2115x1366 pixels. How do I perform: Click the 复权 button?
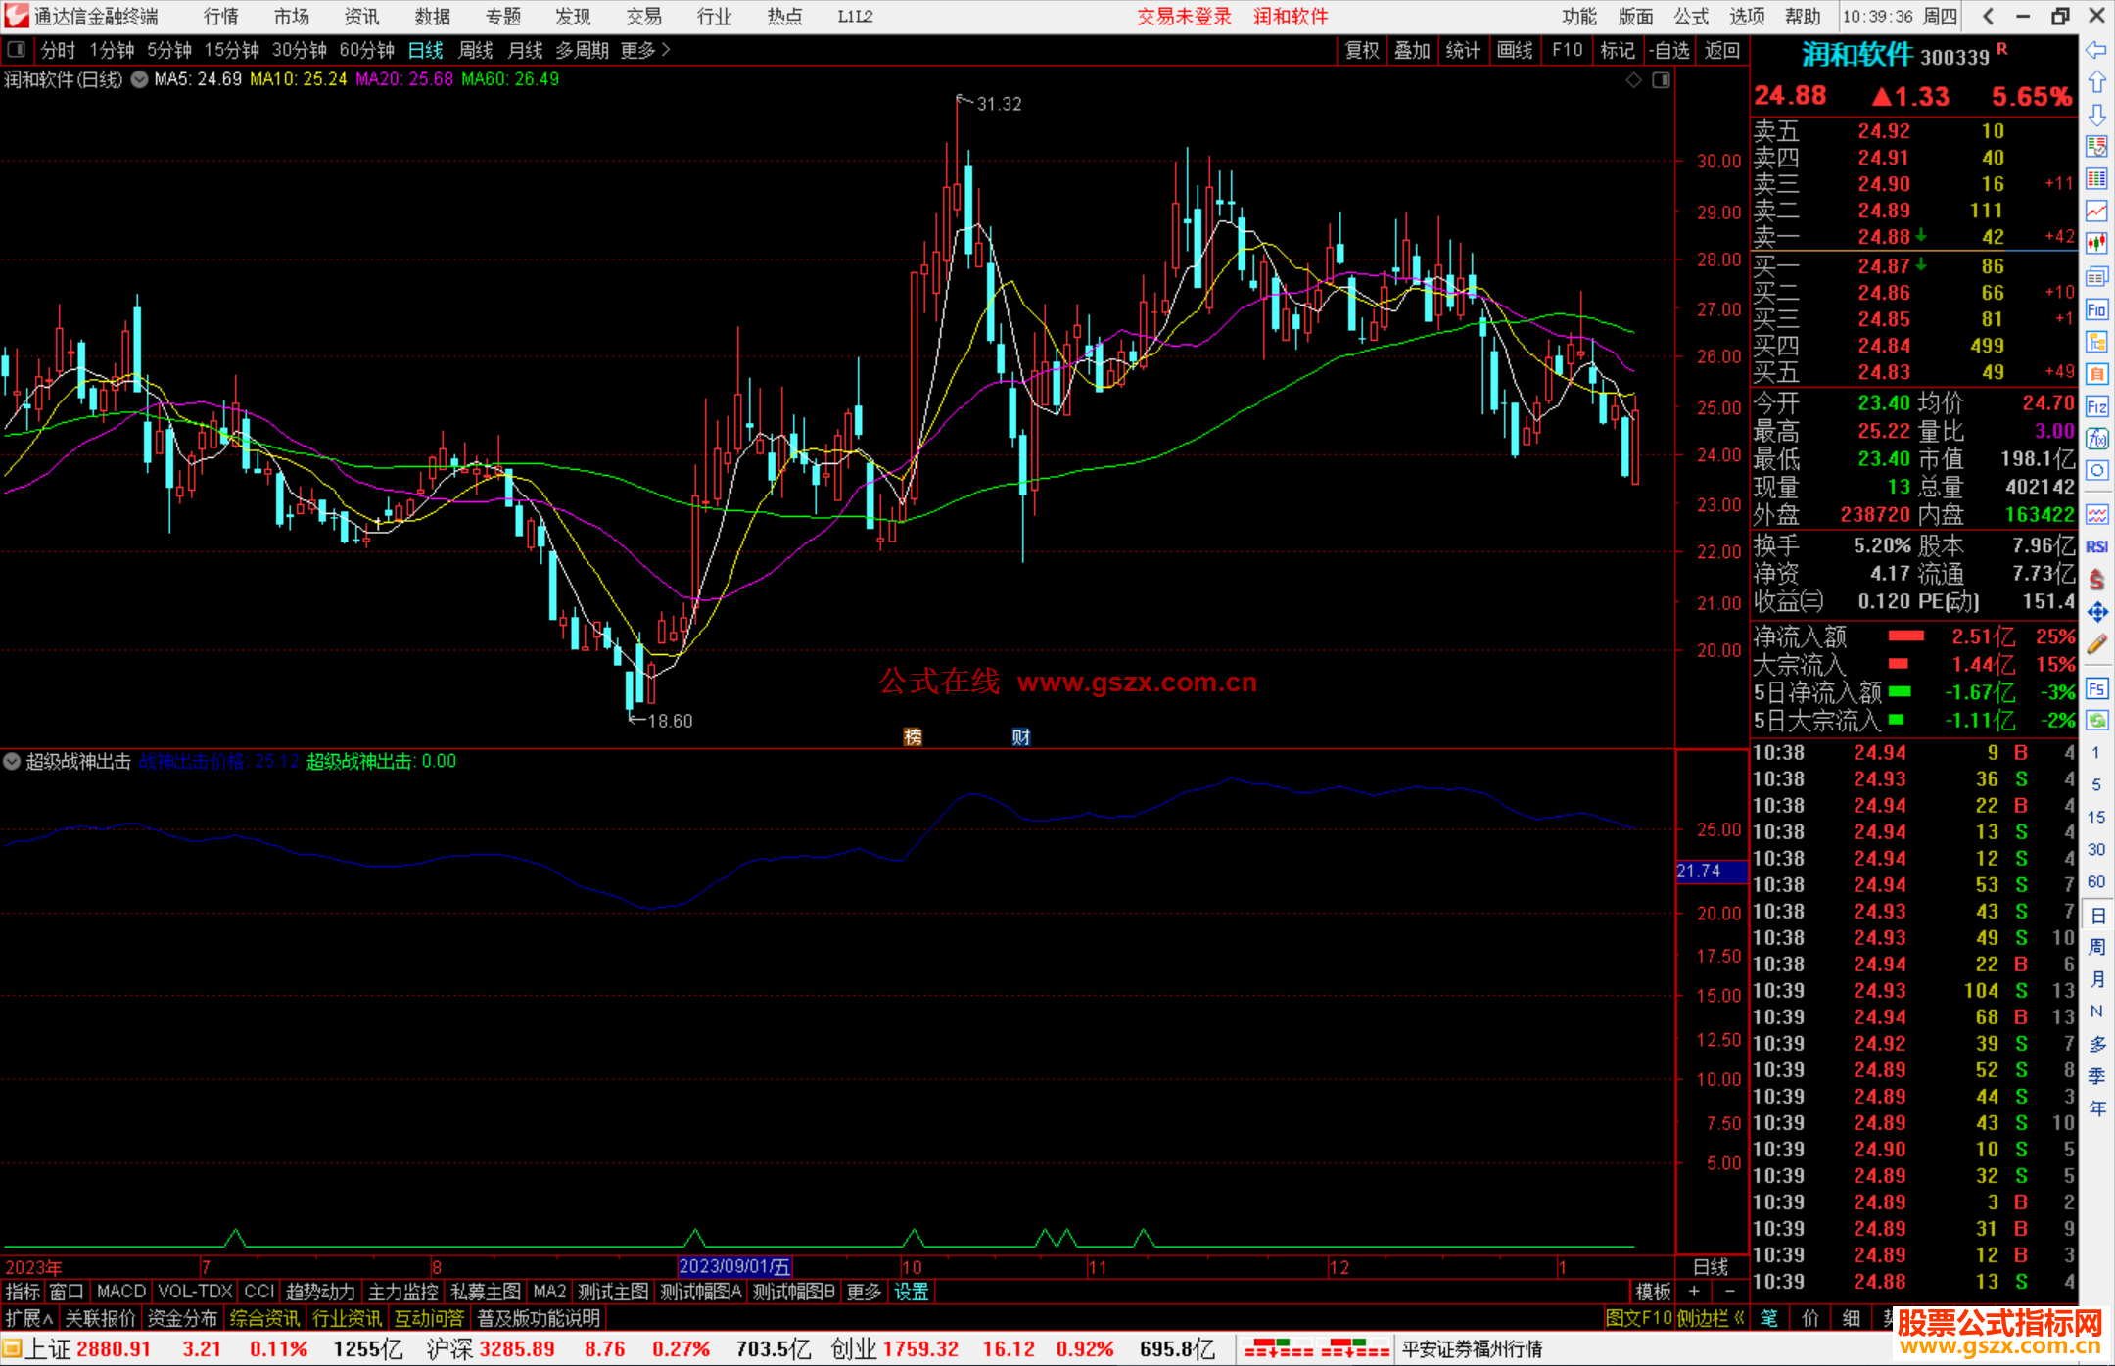coord(1361,50)
